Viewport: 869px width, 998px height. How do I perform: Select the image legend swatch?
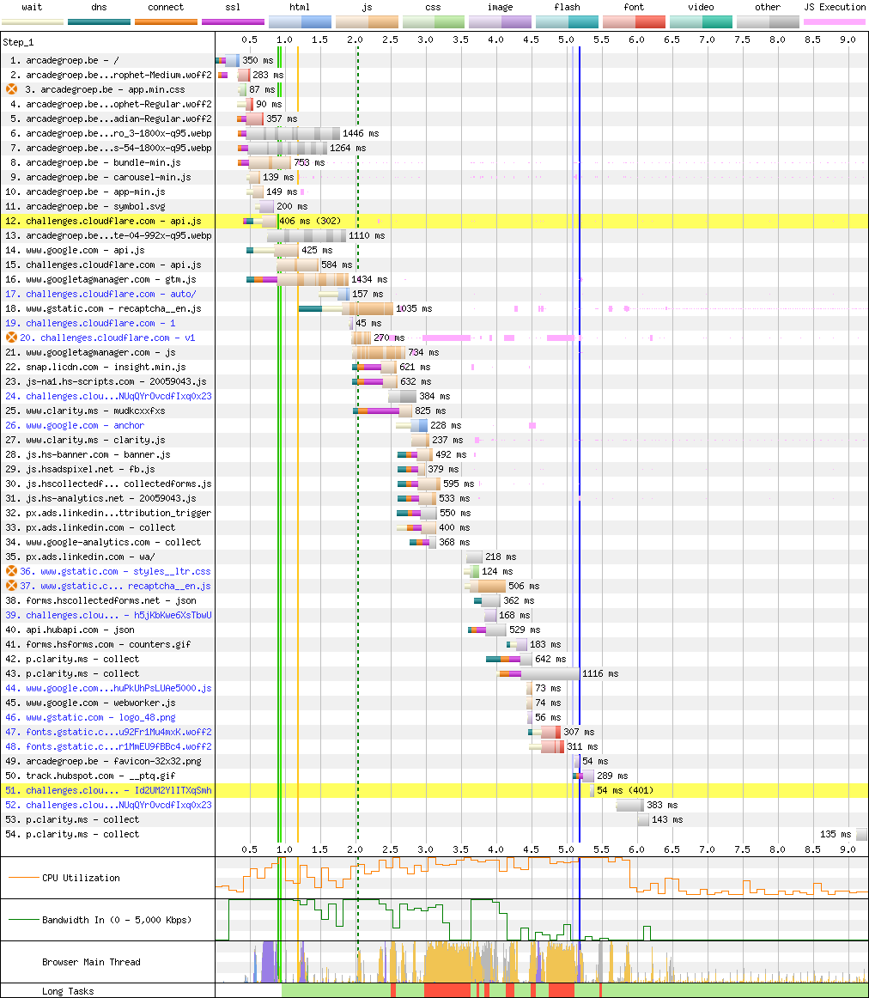[x=500, y=21]
